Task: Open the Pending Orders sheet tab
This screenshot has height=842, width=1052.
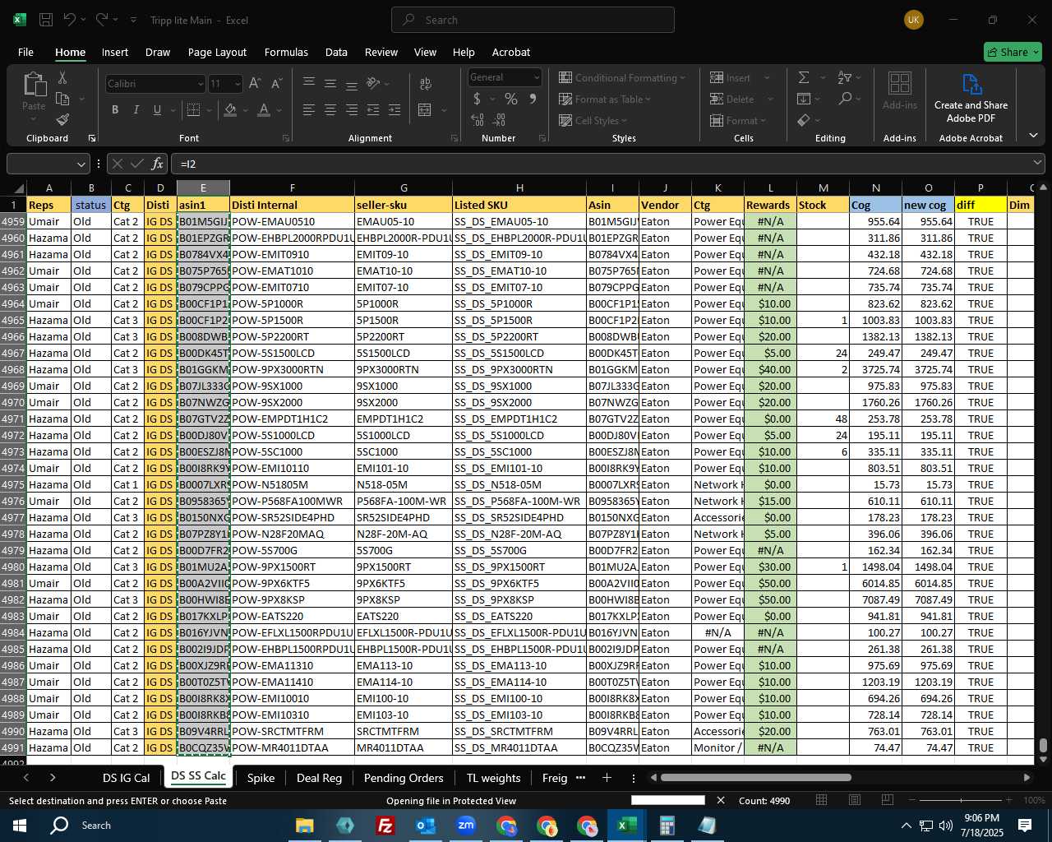Action: 404,778
